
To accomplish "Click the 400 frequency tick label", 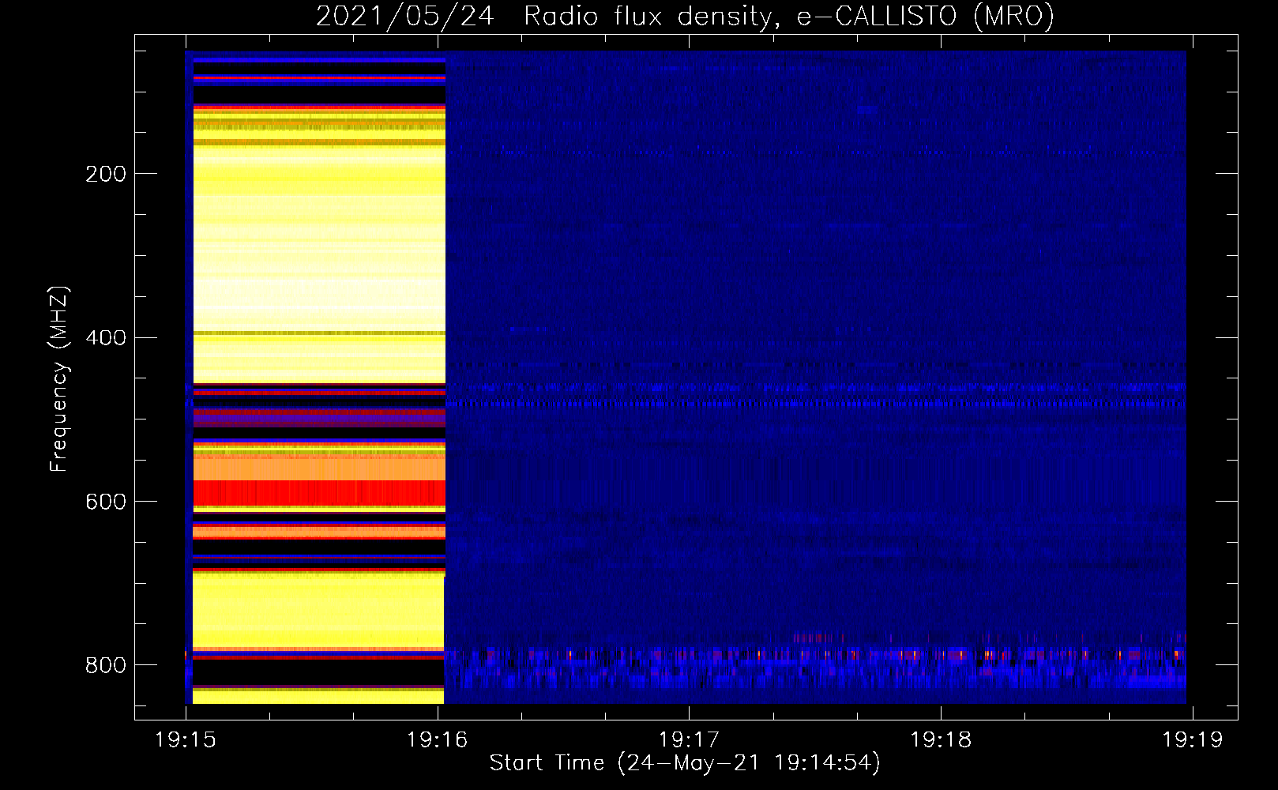I will tap(105, 338).
